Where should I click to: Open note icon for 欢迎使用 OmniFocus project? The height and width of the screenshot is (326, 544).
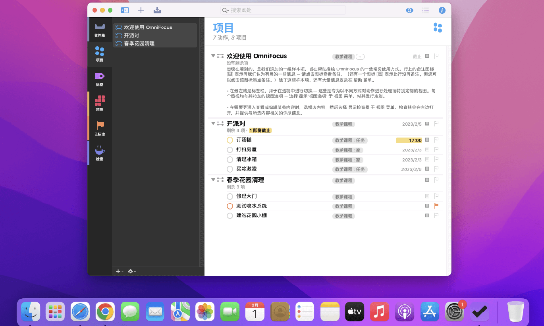427,56
